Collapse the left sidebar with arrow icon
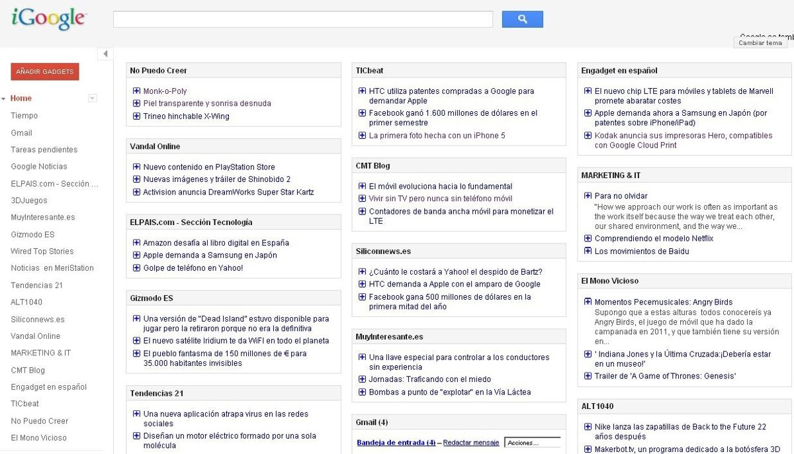794x454 pixels. pos(105,54)
